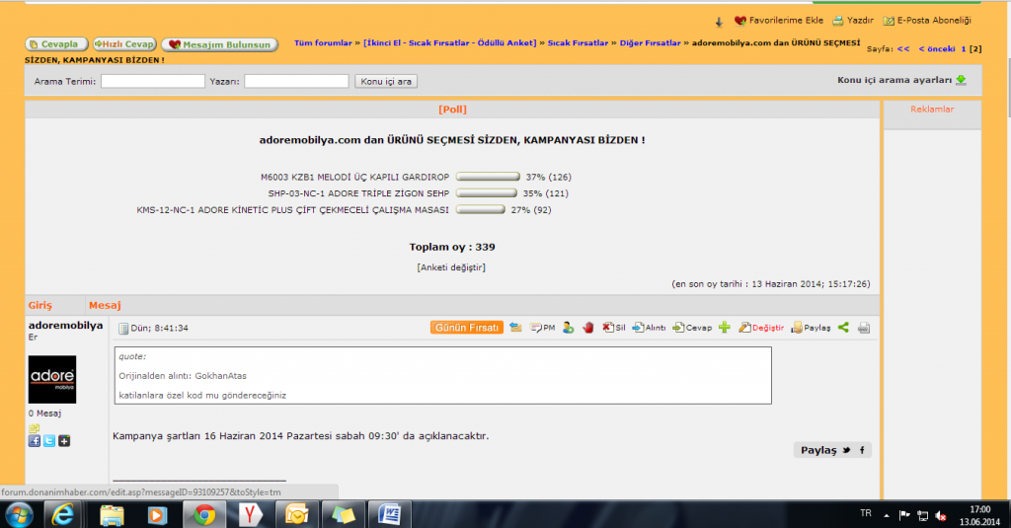
Task: Reply to post with Cevap
Action: click(x=692, y=328)
